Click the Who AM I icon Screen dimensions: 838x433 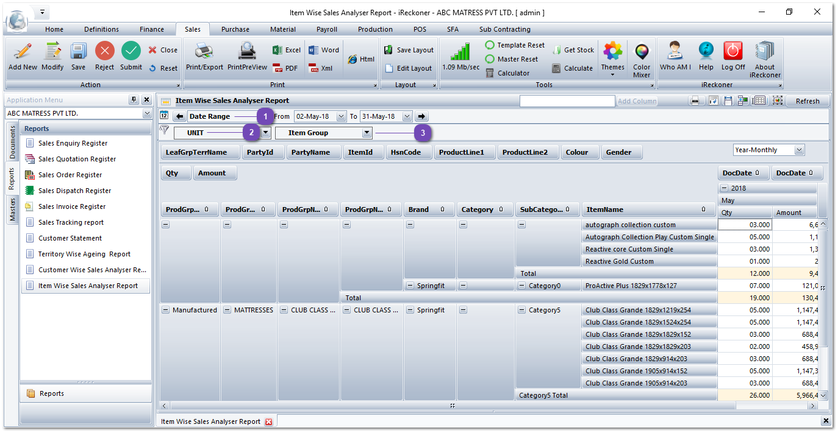[675, 58]
